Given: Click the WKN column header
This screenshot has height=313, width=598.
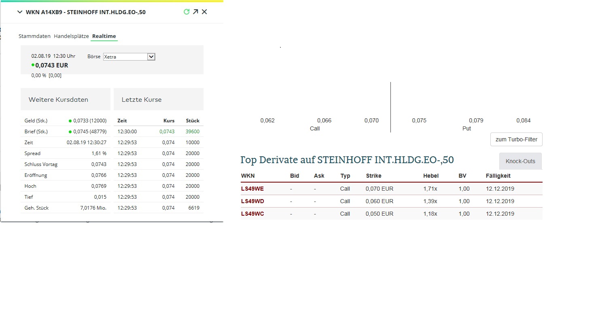Looking at the screenshot, I should (248, 176).
